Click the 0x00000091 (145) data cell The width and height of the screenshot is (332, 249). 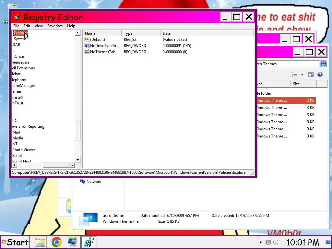pos(177,45)
